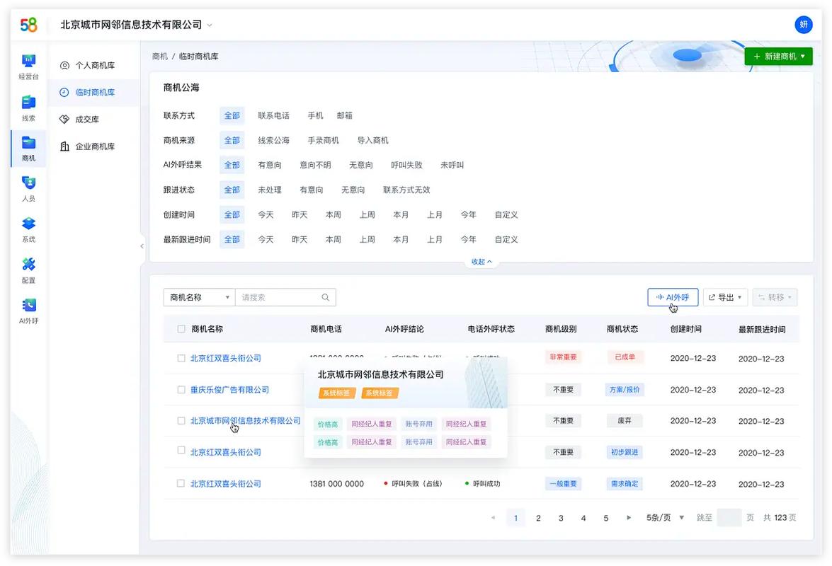Check the first 北京红双喜头衔公司 row checkbox
This screenshot has width=832, height=566.
coord(181,358)
